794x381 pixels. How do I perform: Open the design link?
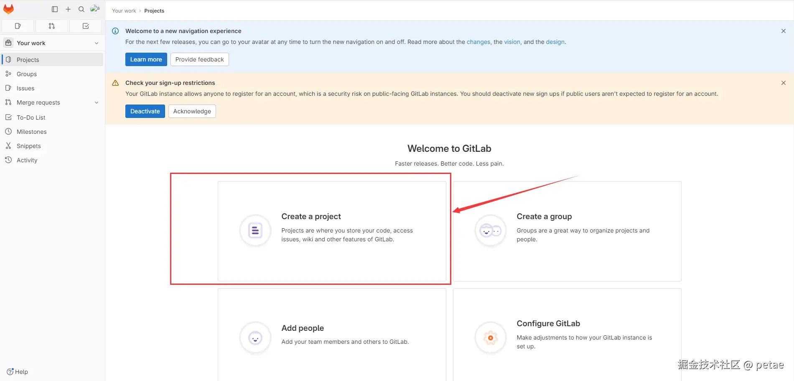pos(555,42)
